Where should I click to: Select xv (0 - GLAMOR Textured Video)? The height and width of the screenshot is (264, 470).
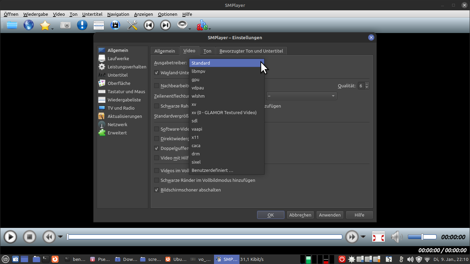pos(227,112)
